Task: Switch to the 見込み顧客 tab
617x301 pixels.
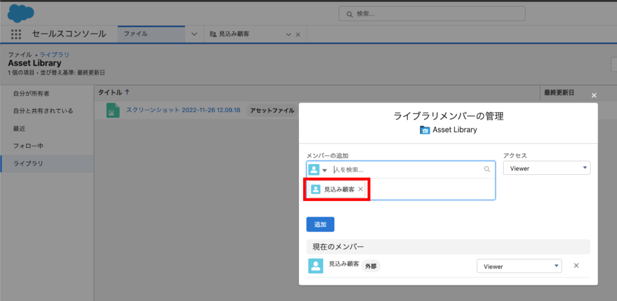Action: coord(244,34)
